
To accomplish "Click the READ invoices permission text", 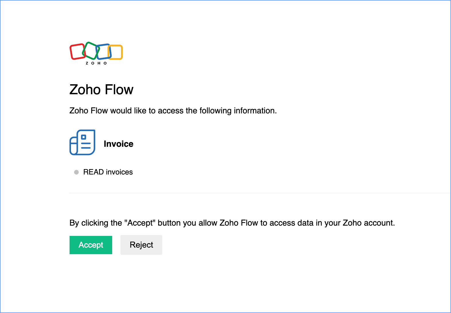I will tap(108, 172).
